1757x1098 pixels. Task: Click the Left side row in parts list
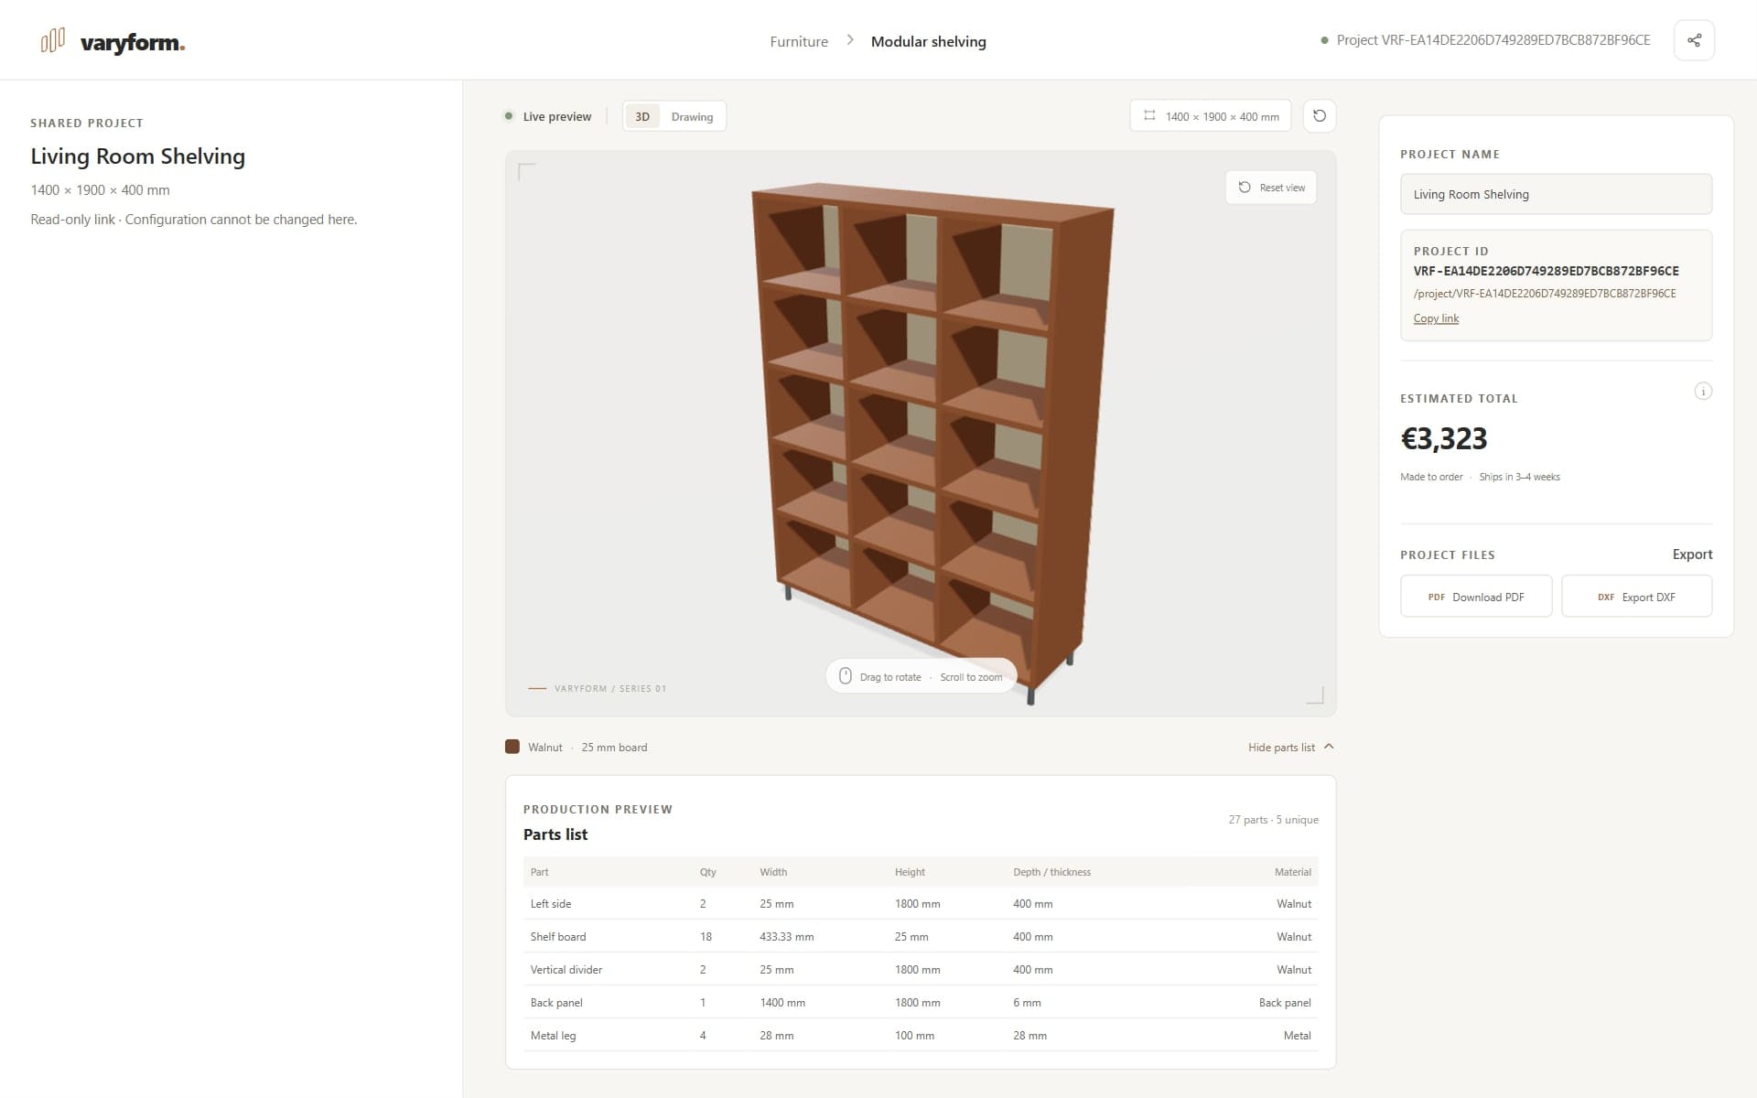click(921, 903)
